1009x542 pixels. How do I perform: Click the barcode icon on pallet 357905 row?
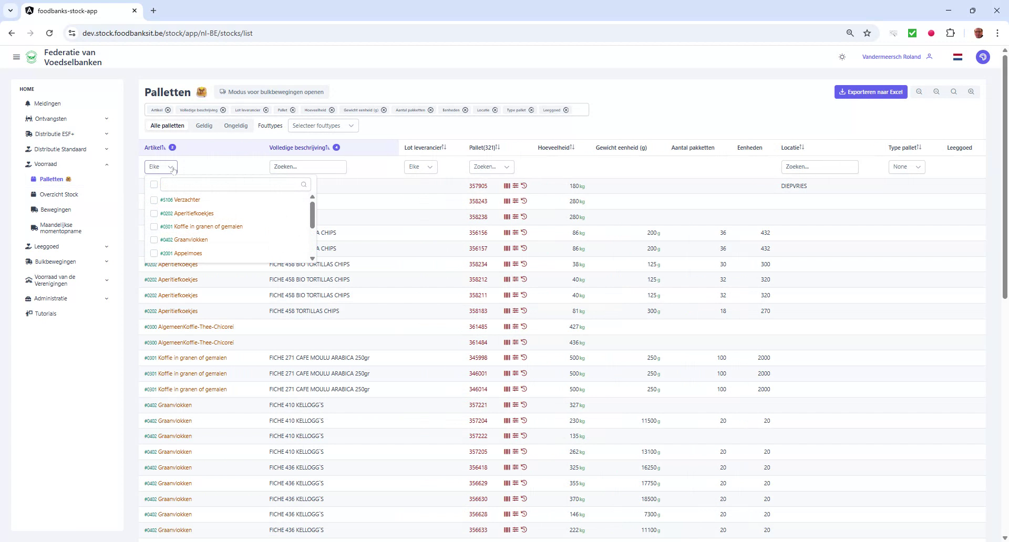point(507,185)
